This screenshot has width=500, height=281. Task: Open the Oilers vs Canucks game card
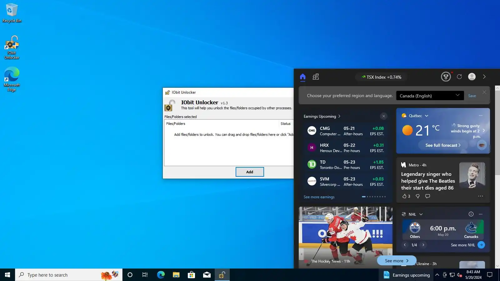pos(443,230)
